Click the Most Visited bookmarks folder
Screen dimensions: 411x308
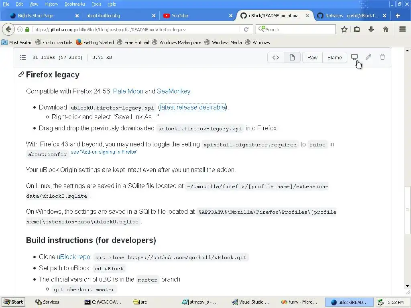point(17,43)
